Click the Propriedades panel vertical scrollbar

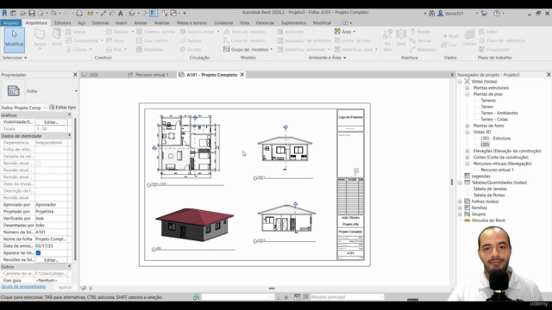coord(75,189)
